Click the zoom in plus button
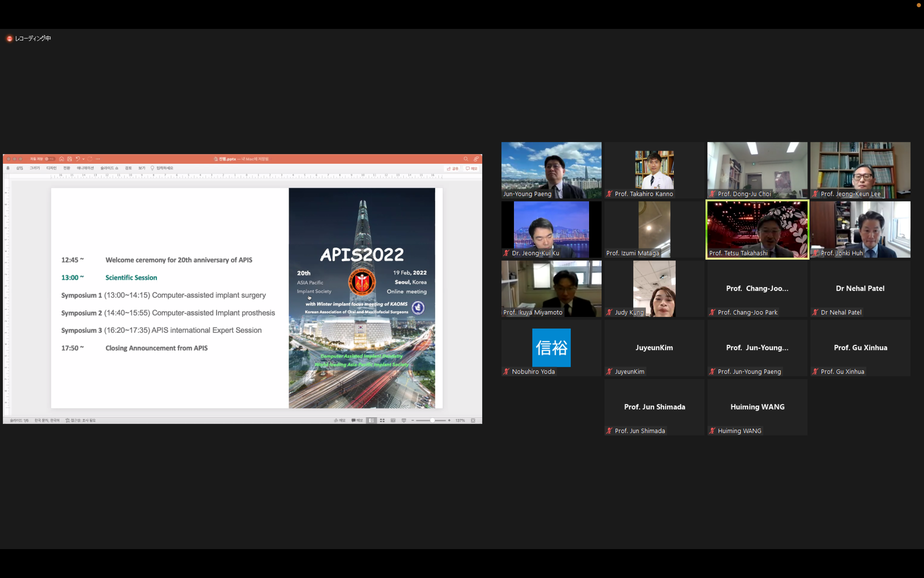 tap(449, 421)
